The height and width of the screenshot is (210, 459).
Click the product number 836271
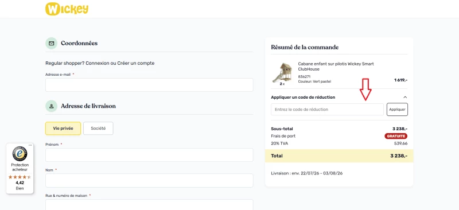click(x=304, y=76)
